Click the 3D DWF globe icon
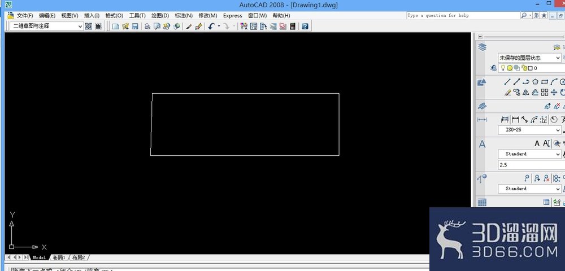 point(176,27)
